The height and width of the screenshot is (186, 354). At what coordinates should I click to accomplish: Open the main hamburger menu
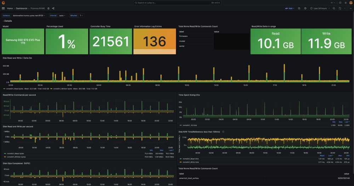tap(3, 9)
